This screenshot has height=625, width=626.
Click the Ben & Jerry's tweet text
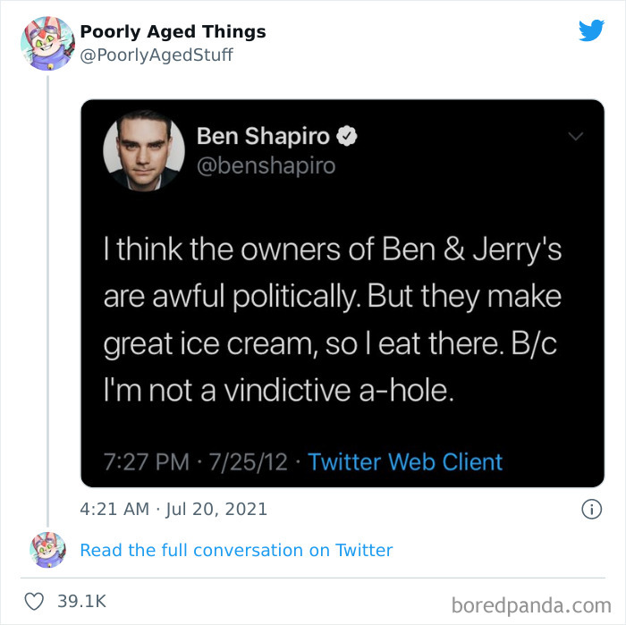point(333,321)
